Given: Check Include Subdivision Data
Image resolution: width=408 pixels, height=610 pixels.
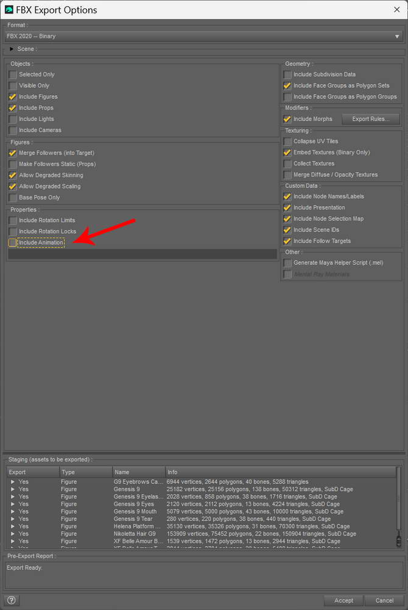Looking at the screenshot, I should coord(287,74).
